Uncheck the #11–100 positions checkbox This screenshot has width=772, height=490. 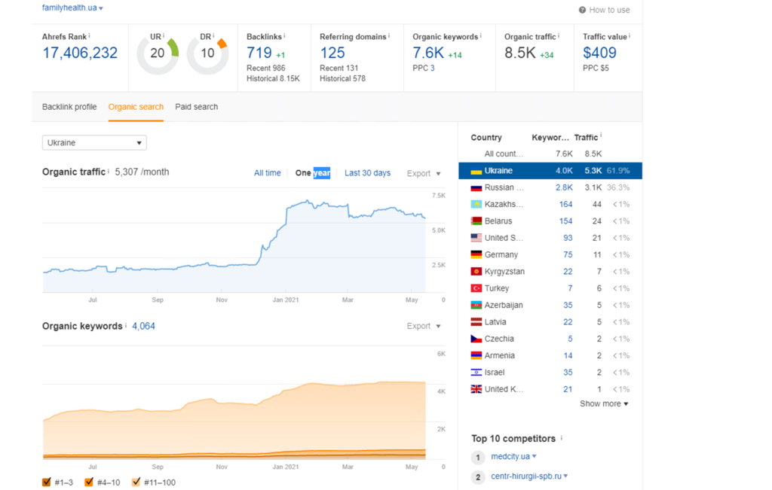136,482
